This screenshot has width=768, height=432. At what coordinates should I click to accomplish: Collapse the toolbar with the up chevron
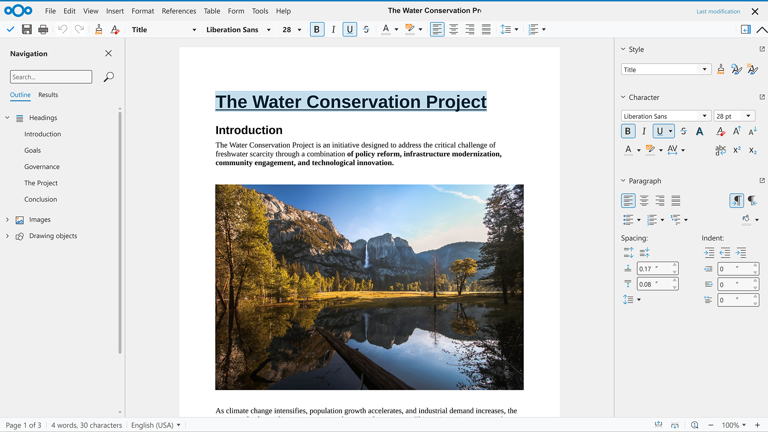(x=762, y=30)
